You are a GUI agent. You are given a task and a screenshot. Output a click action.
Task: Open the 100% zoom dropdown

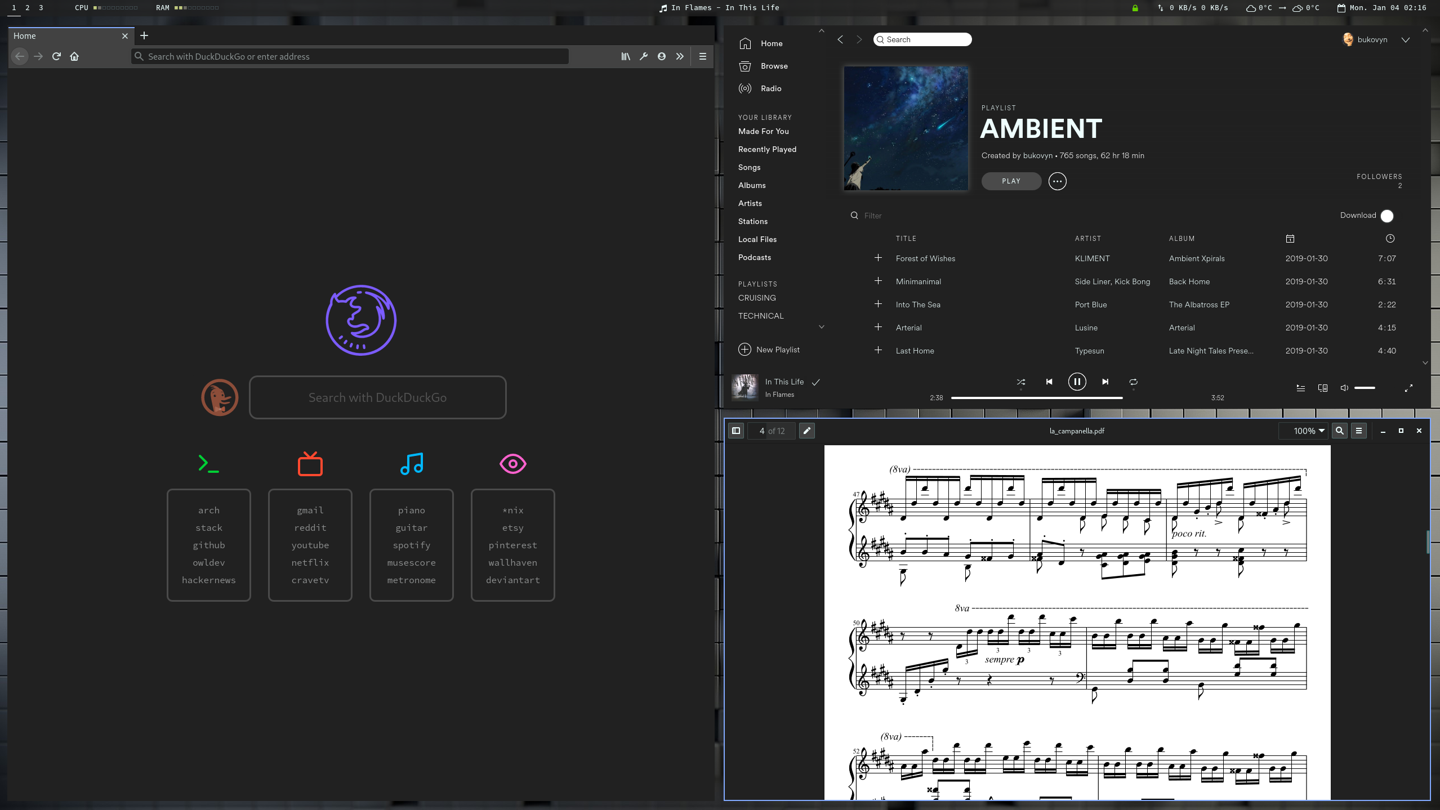(x=1309, y=431)
